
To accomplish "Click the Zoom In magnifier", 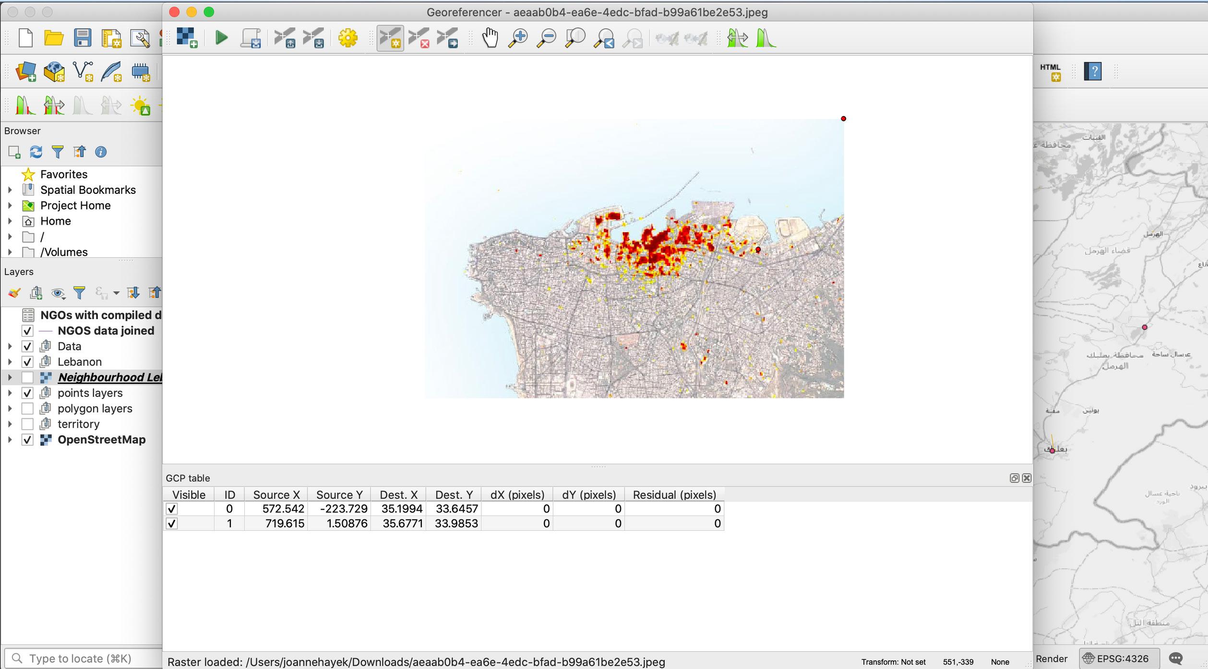I will (518, 38).
